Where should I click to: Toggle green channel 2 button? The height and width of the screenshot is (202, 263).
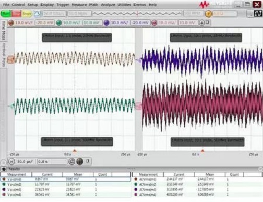point(59,23)
